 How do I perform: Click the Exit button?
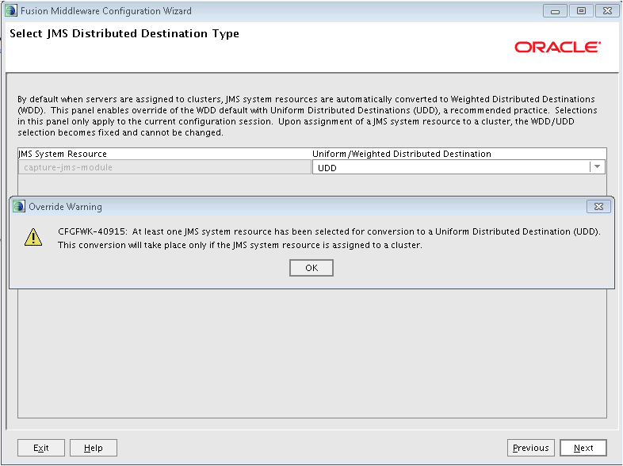click(41, 448)
